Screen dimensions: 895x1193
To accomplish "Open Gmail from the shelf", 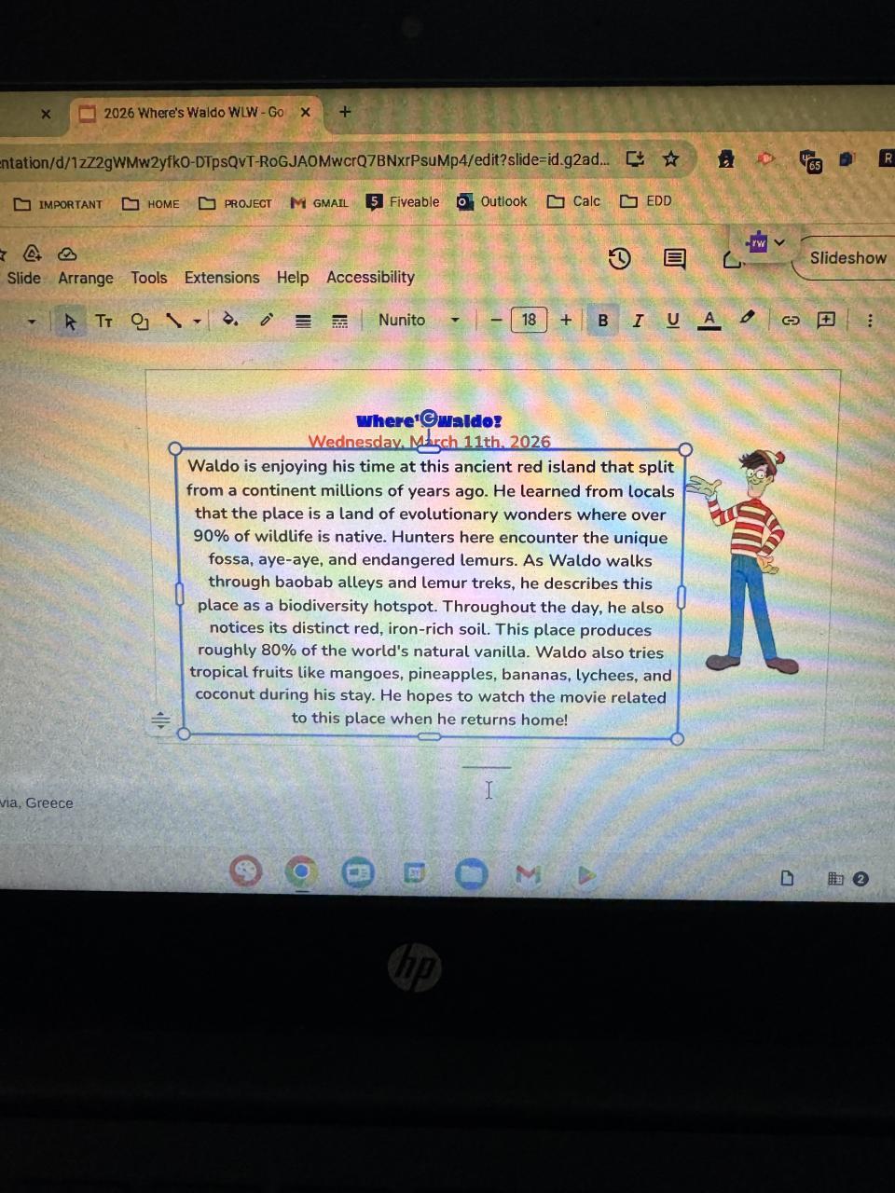I will tap(528, 873).
